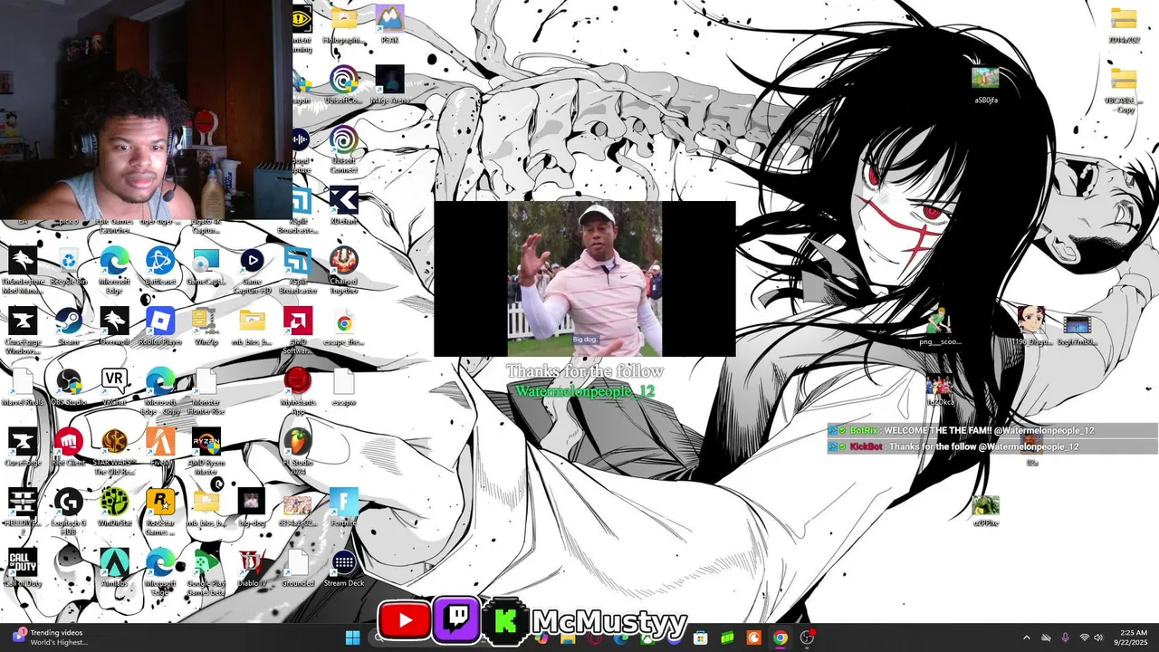
Task: Open Microsoft Store from taskbar
Action: click(700, 638)
